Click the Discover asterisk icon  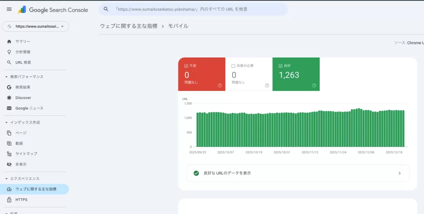[9, 98]
